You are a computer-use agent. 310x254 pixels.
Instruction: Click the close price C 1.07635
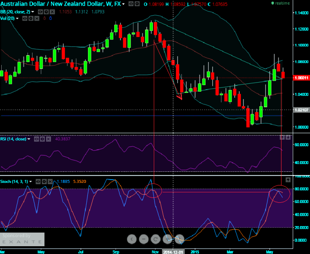coord(217,4)
